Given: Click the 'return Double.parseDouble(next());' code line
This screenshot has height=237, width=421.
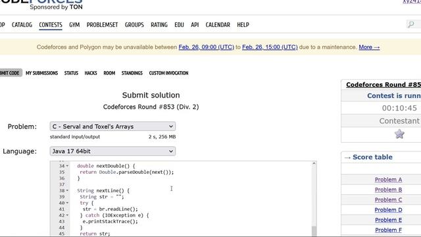Looking at the screenshot, I should tap(127, 172).
